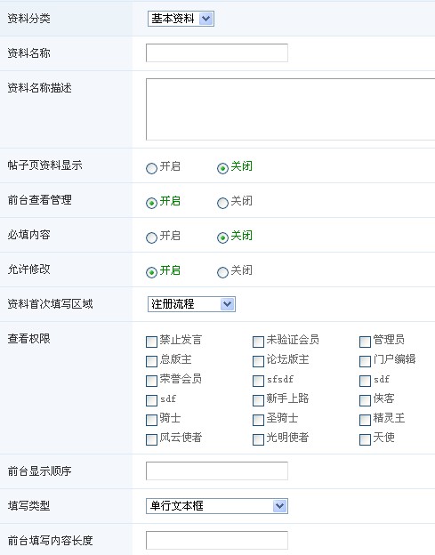Check the 禁止发言 checkbox

(x=151, y=342)
